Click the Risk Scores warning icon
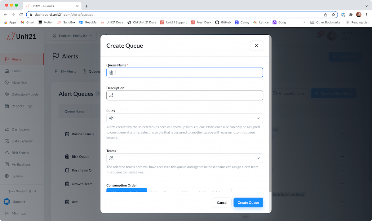The height and width of the screenshot is (221, 372). (7, 153)
